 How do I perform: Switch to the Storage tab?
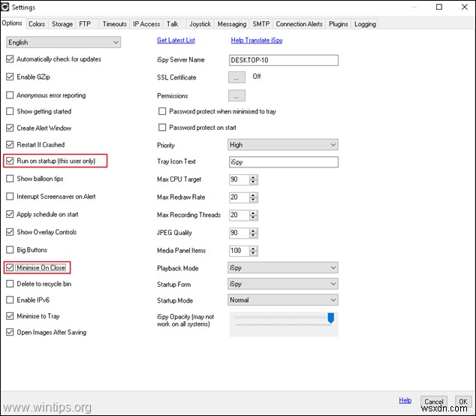click(x=62, y=24)
